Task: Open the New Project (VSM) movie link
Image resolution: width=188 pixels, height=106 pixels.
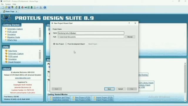Action: [x=83, y=100]
